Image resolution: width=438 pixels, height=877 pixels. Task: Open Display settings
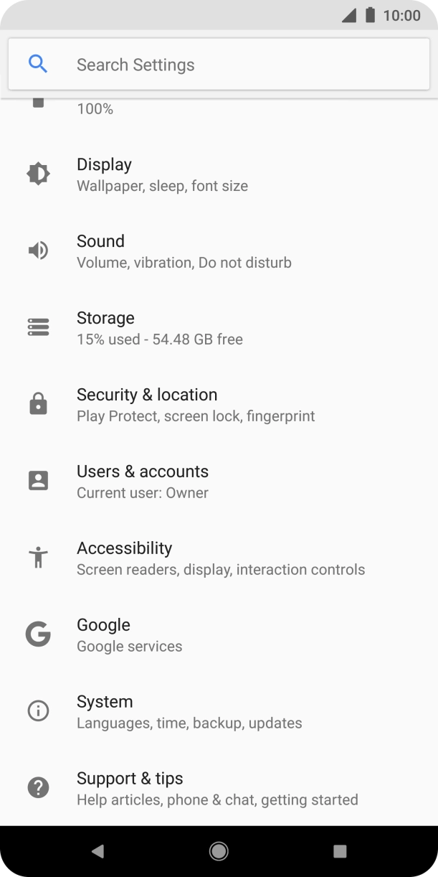pos(162,174)
